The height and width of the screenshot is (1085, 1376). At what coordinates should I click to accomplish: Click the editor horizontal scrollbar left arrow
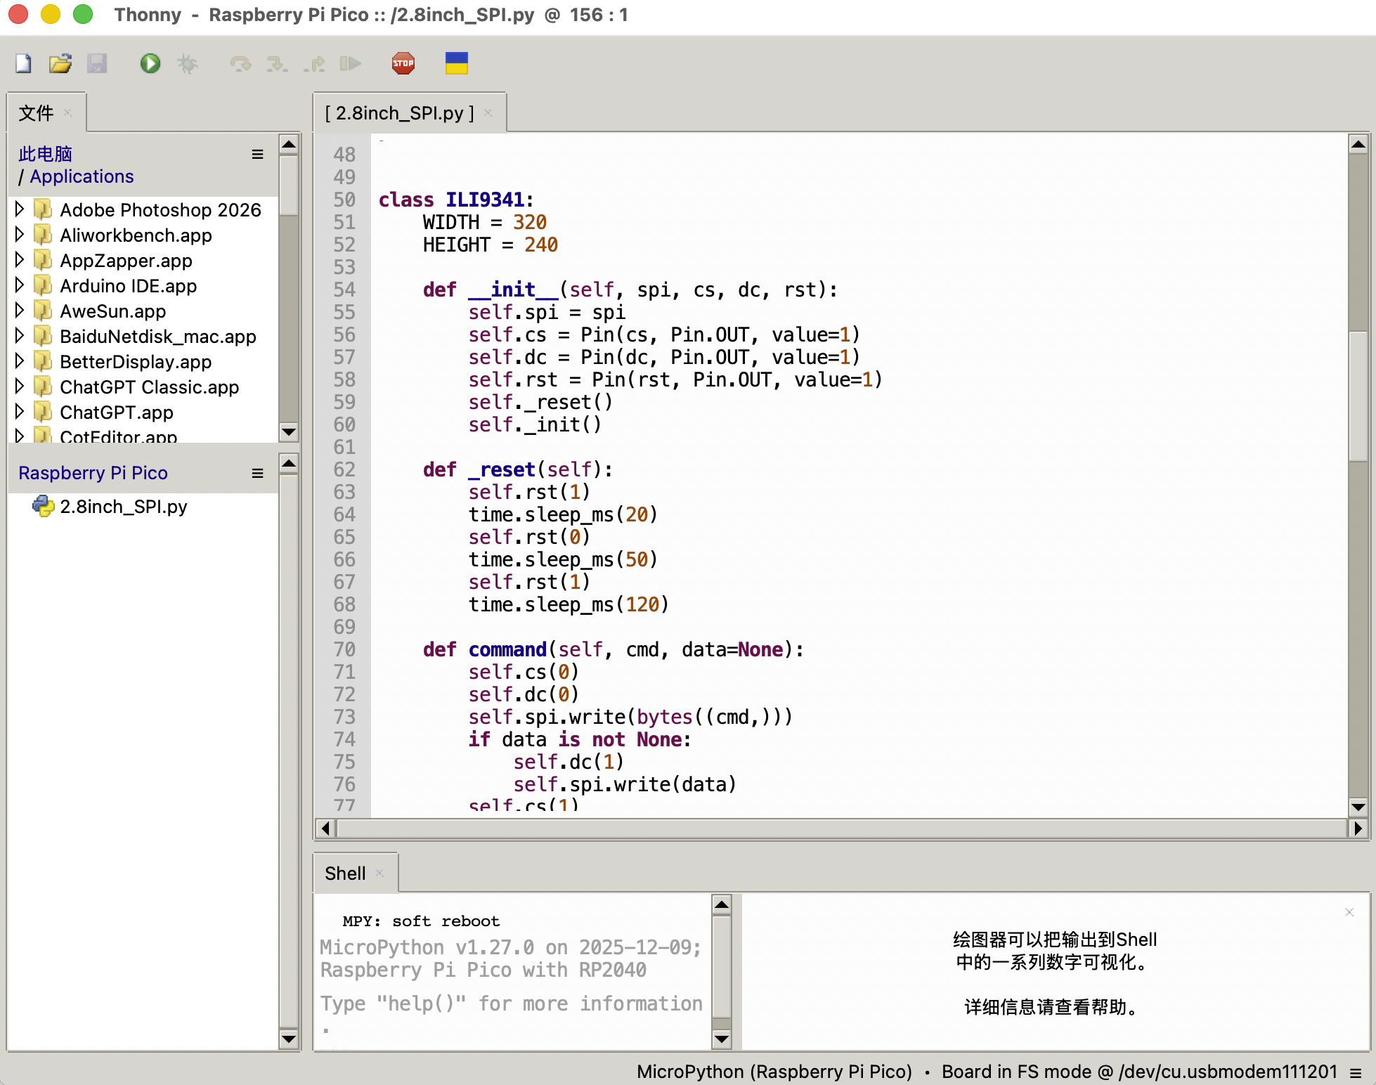[325, 829]
